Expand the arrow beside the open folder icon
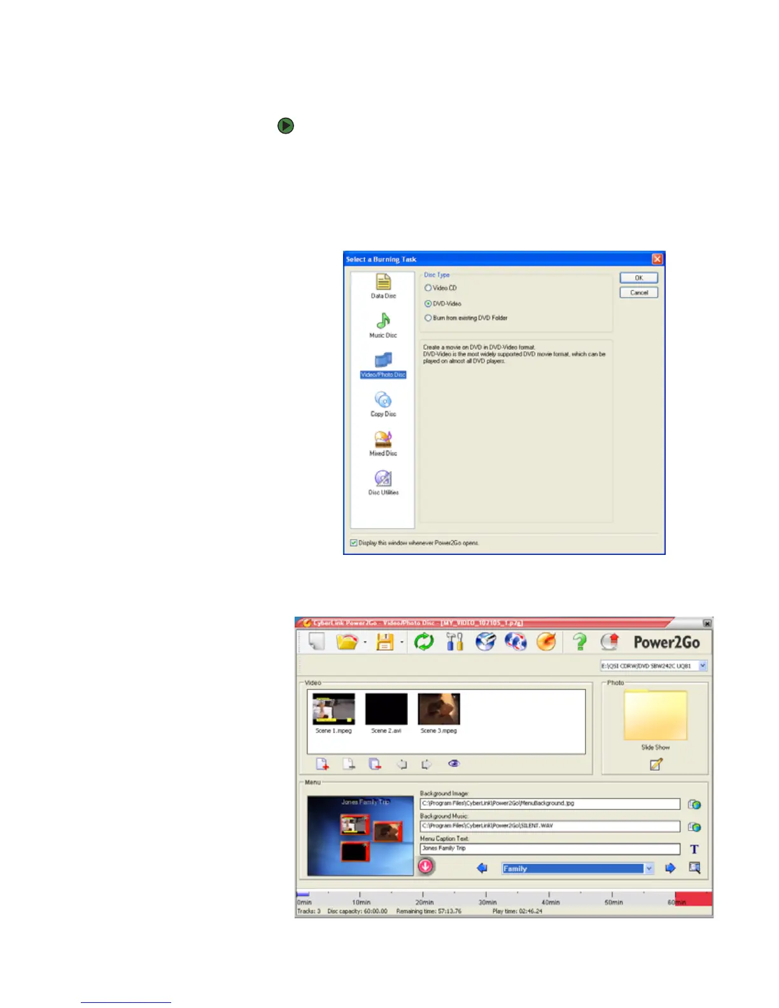Image resolution: width=779 pixels, height=1008 pixels. (x=365, y=643)
